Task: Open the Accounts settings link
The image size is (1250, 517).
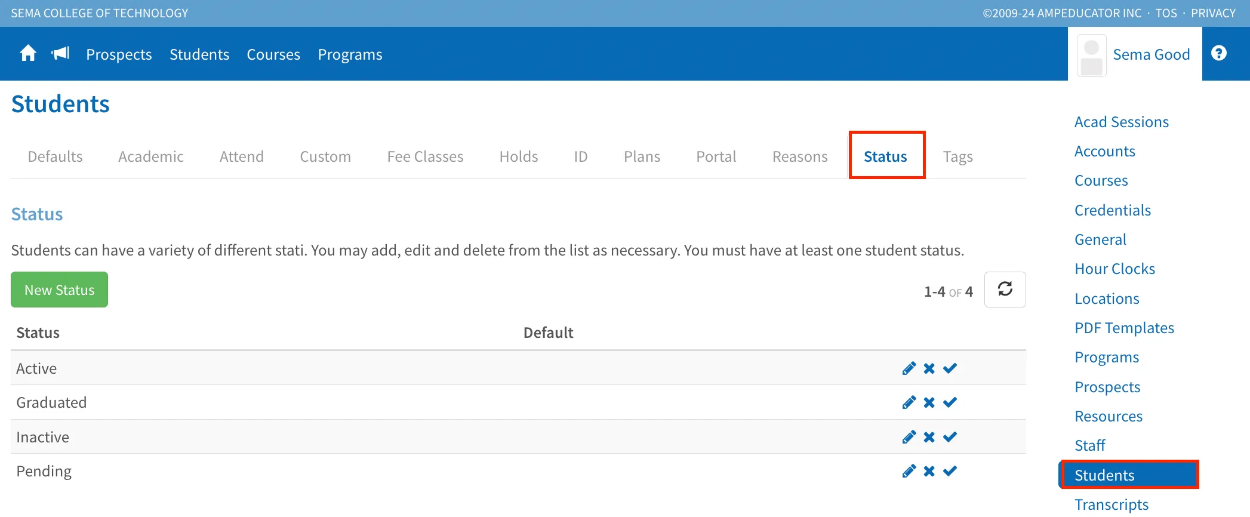Action: (x=1105, y=151)
